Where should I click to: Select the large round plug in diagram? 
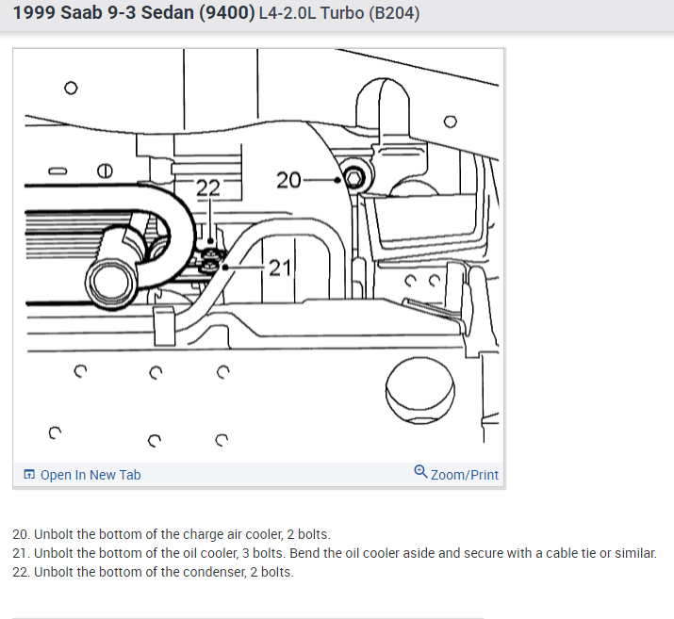pos(420,390)
